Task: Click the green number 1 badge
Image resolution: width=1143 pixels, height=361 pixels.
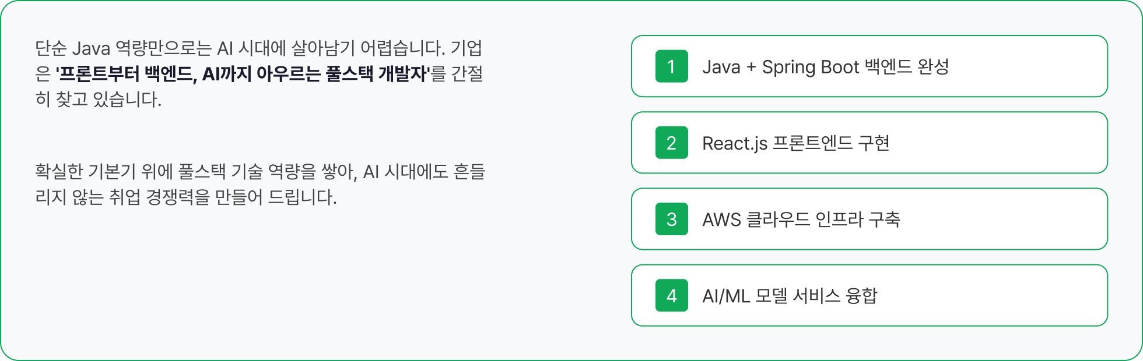Action: [x=671, y=66]
